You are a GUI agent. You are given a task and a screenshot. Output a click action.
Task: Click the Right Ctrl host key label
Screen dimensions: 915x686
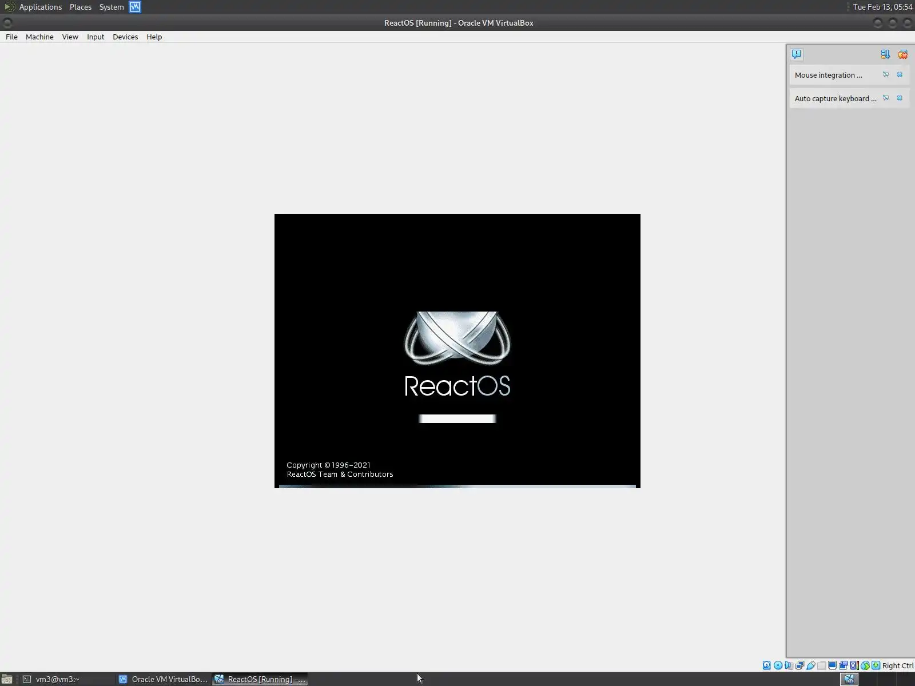point(898,665)
